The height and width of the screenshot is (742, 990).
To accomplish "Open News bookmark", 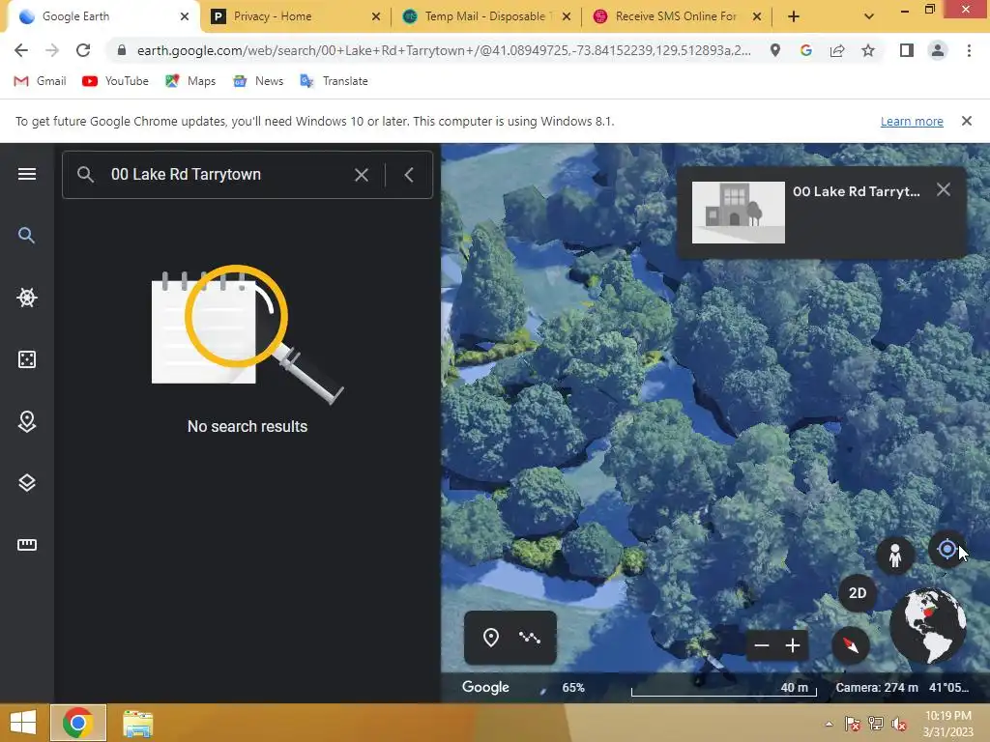I will tap(258, 81).
